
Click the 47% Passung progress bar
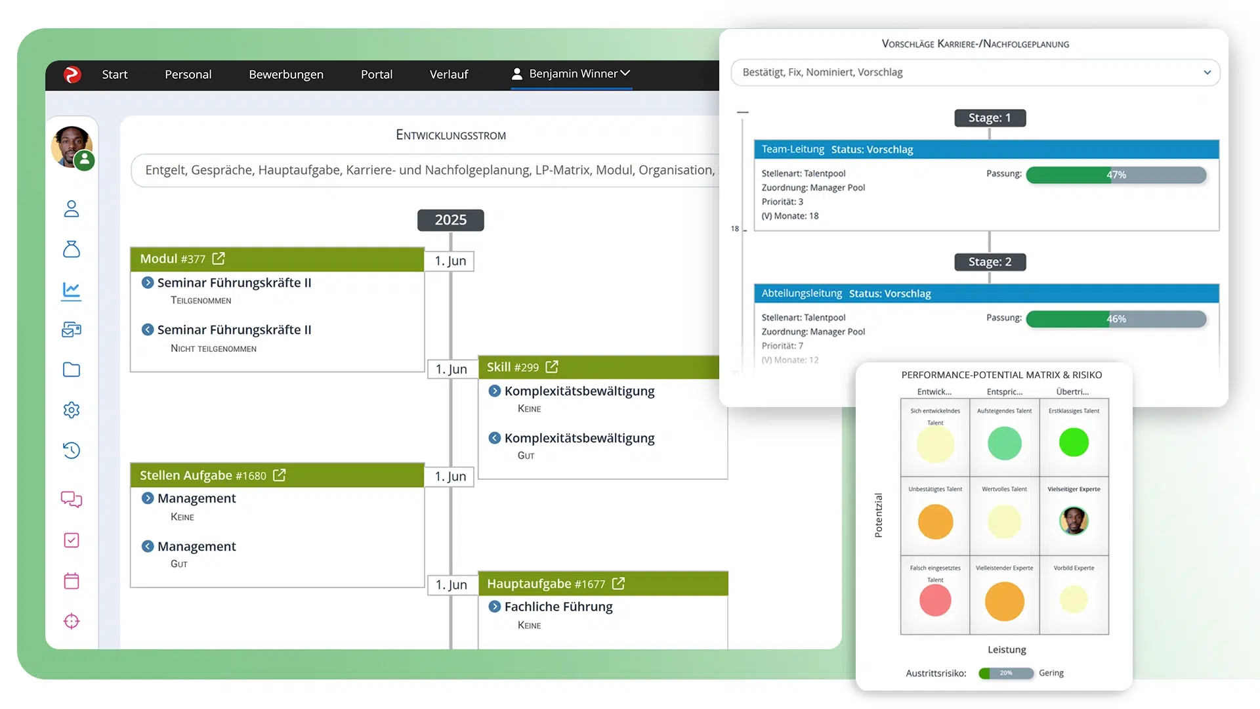[x=1116, y=175]
